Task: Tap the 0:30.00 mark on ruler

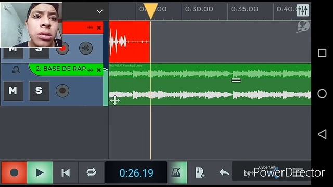Action: pyautogui.click(x=199, y=9)
